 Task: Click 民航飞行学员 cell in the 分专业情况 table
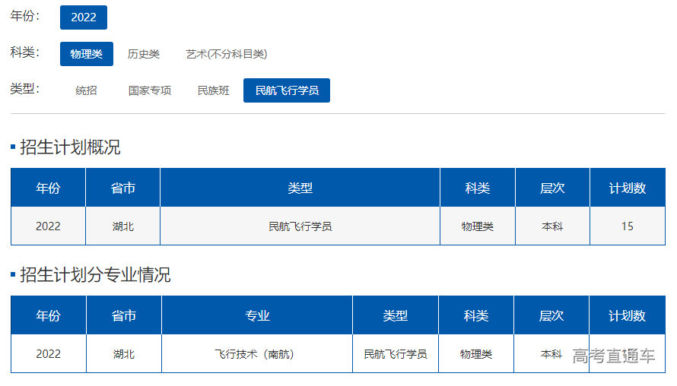coord(395,354)
